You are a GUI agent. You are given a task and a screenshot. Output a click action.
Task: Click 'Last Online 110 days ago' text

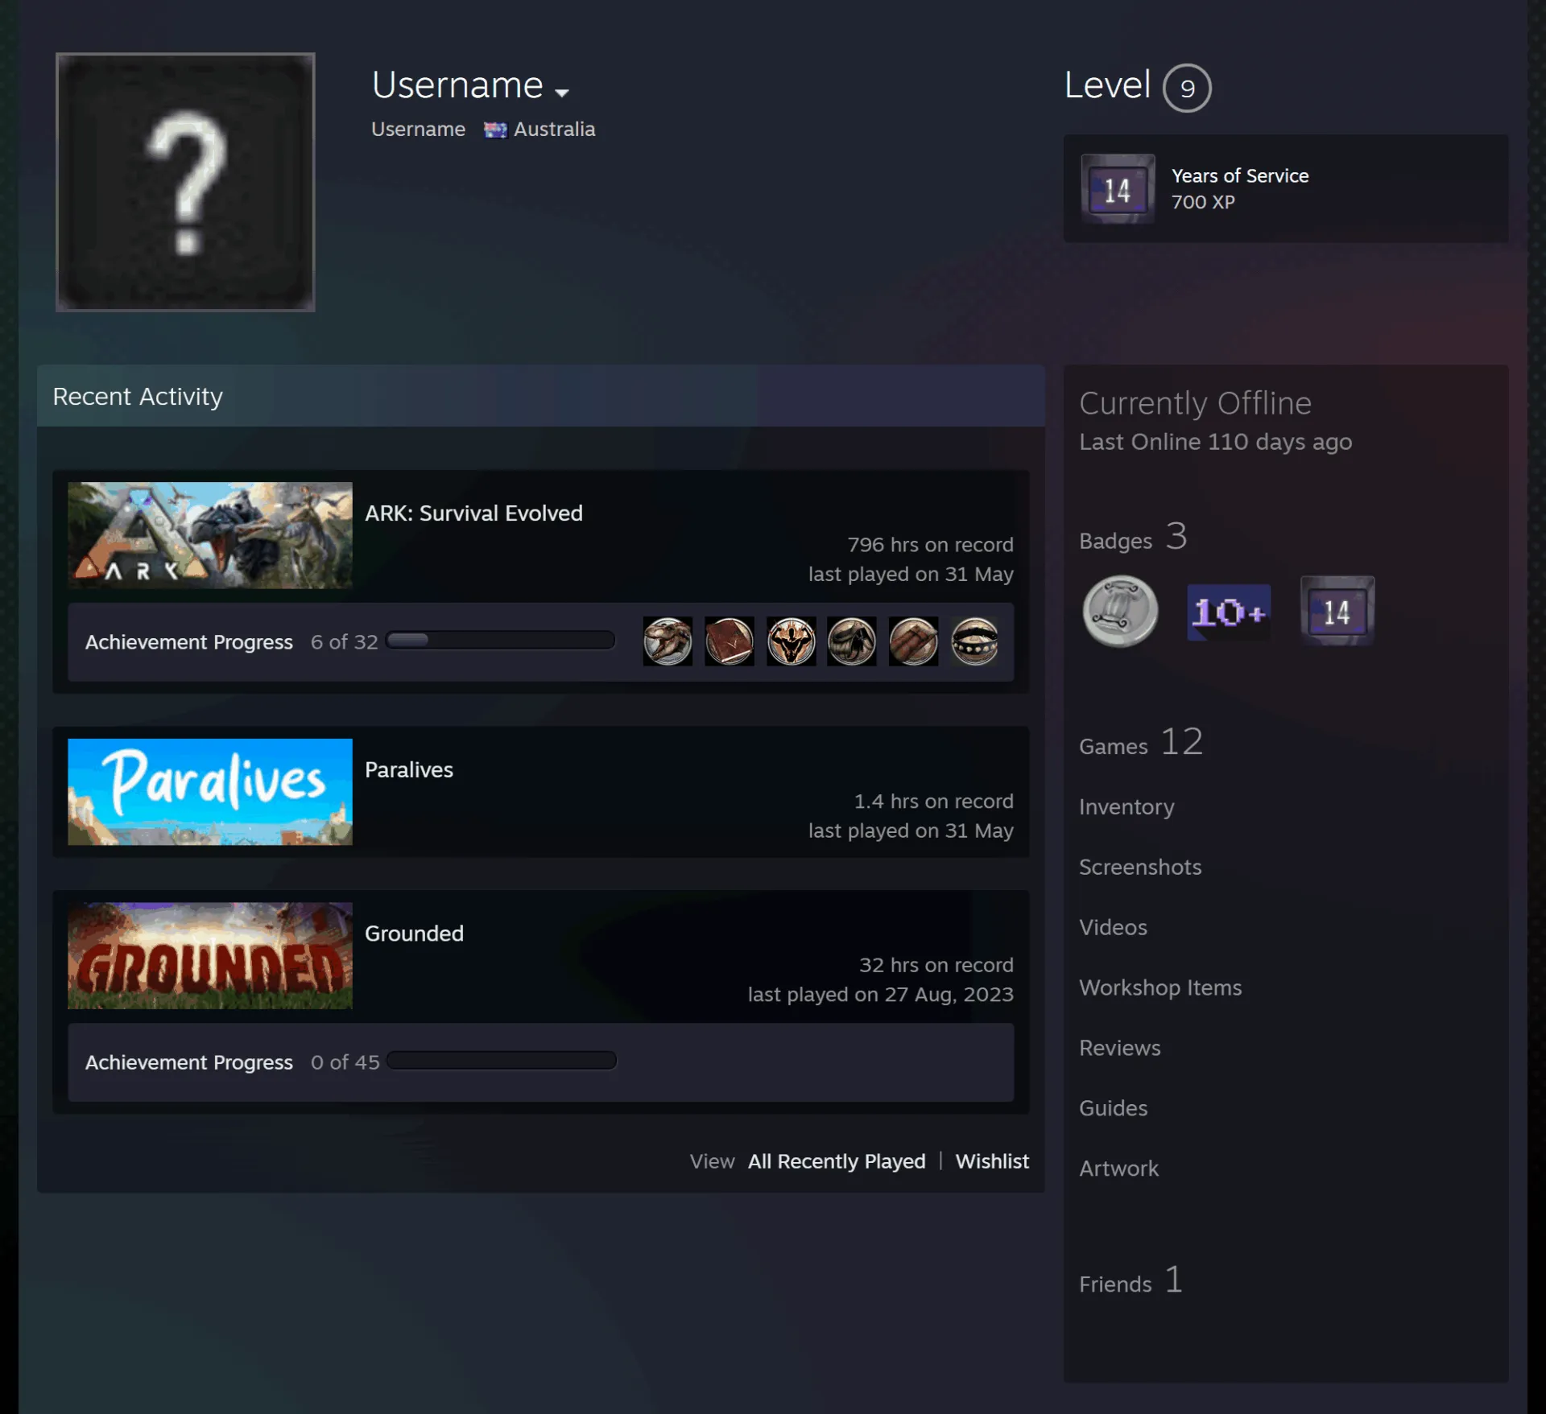(1215, 442)
